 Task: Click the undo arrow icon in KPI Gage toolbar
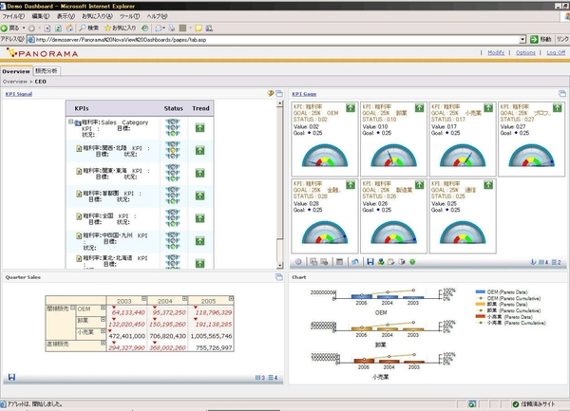pos(354,262)
